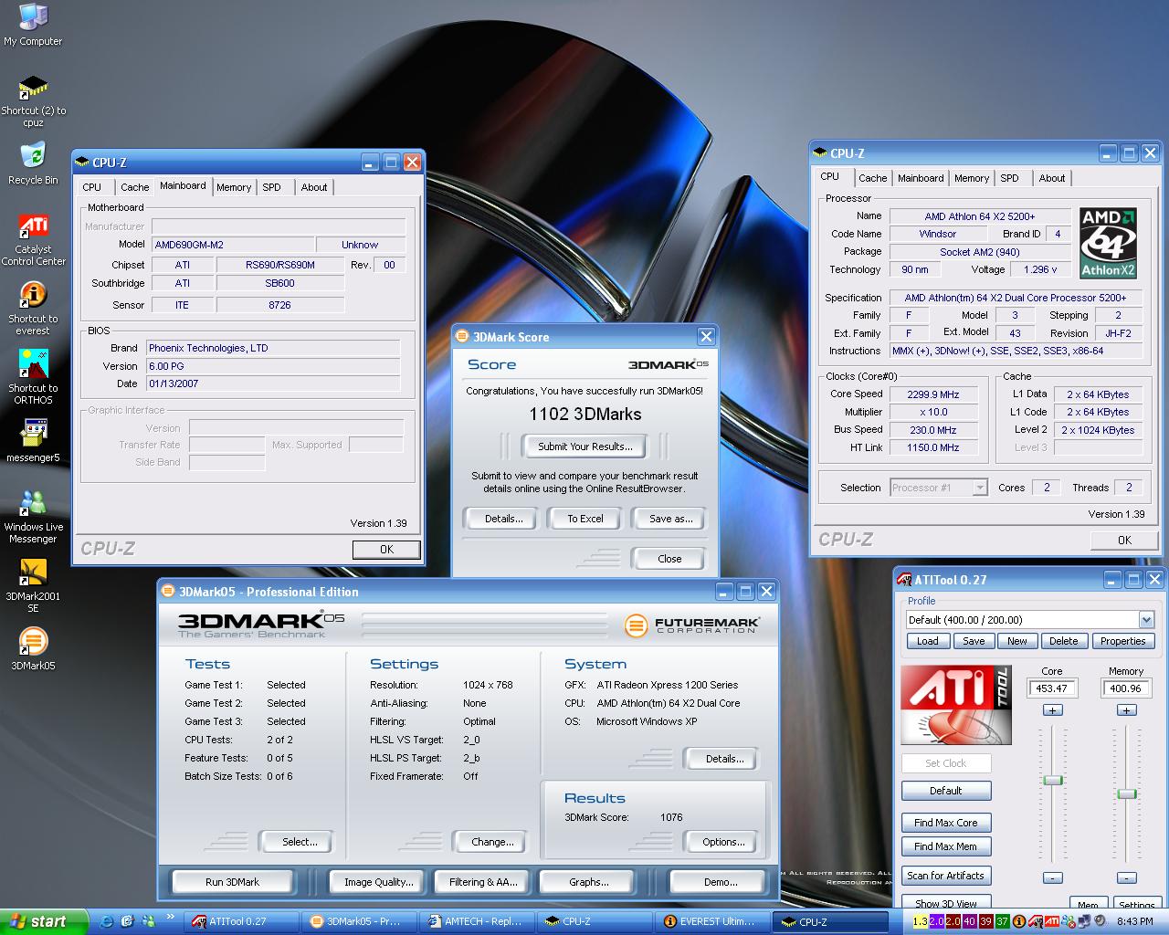The width and height of the screenshot is (1169, 935).
Task: Open Image Quality in 3DMark05
Action: [x=378, y=882]
